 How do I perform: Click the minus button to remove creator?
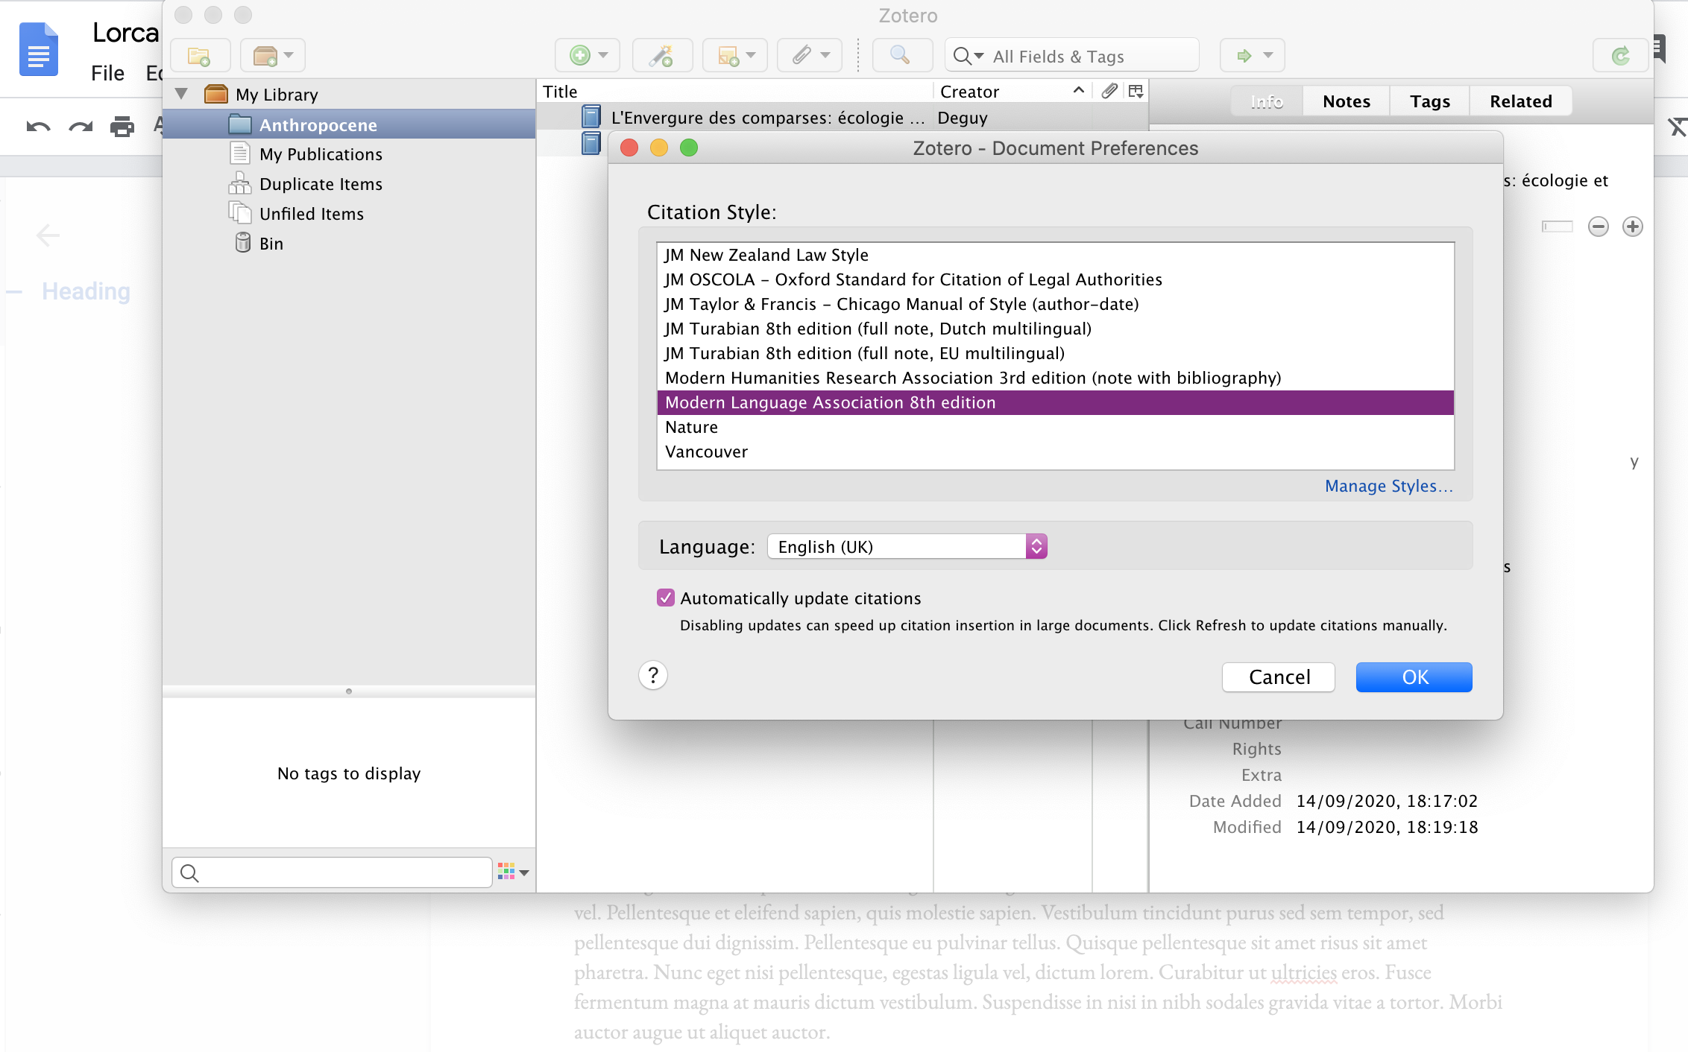[1598, 226]
